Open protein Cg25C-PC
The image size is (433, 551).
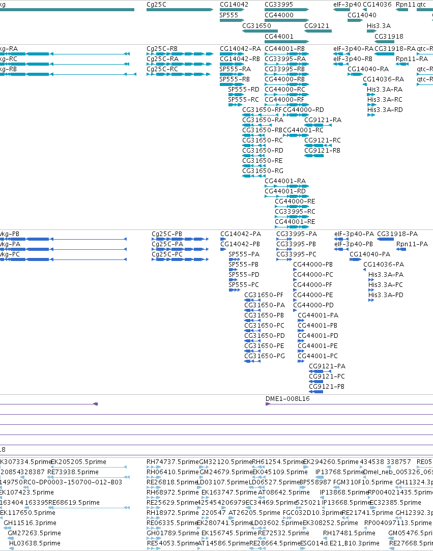pyautogui.click(x=180, y=259)
